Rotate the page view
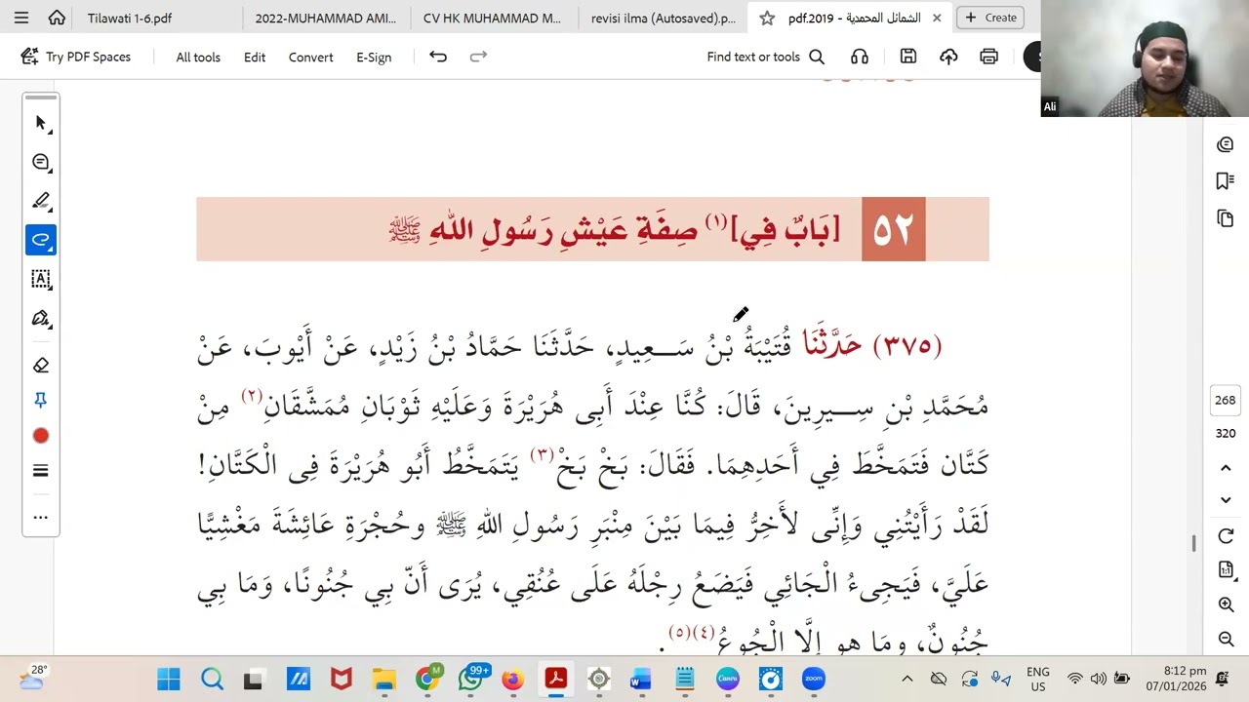Screen dimensions: 1249x702 (1227, 536)
